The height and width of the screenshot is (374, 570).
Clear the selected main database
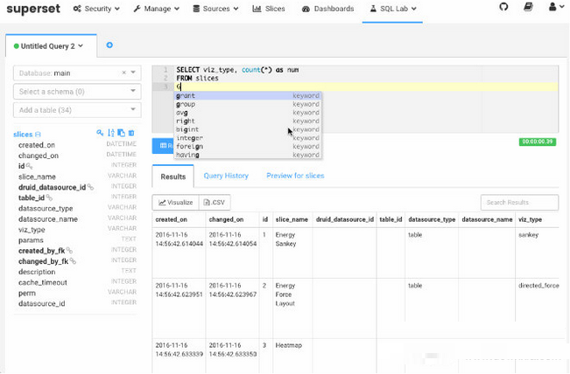click(124, 73)
